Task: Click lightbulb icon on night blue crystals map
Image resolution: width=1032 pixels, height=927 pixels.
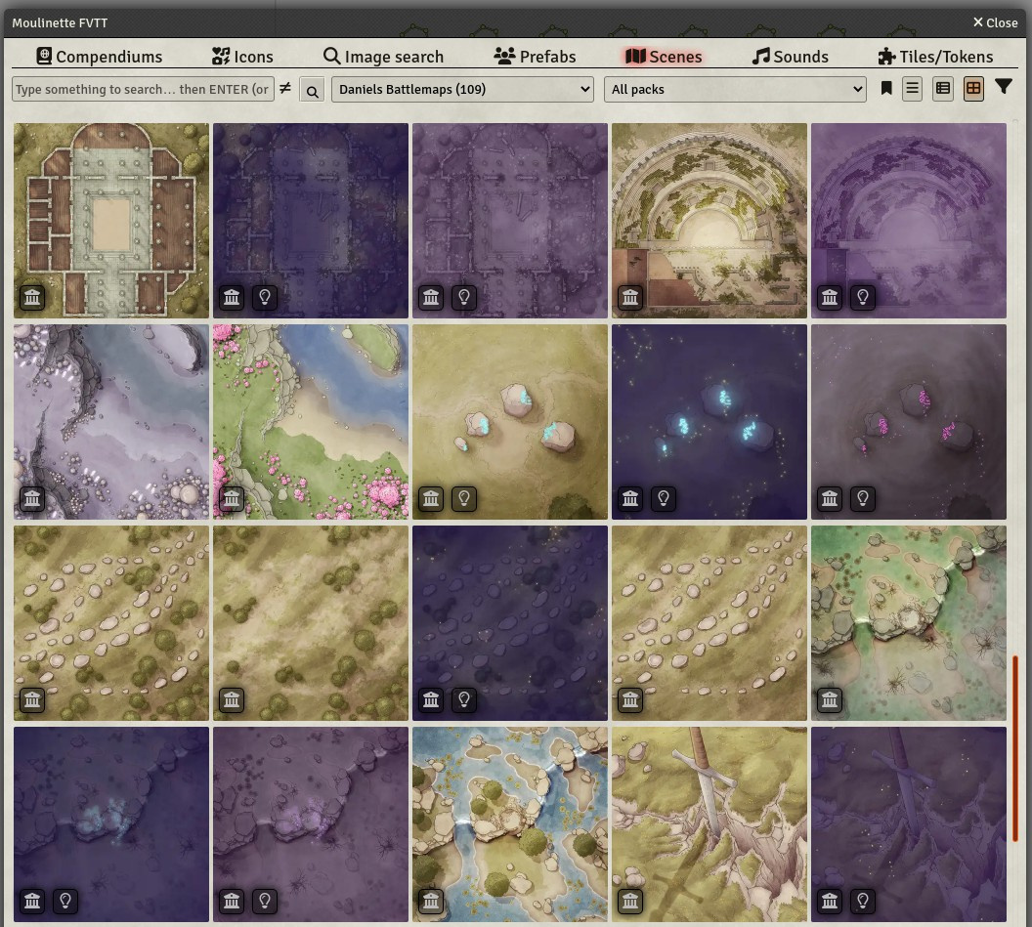Action: [x=664, y=499]
